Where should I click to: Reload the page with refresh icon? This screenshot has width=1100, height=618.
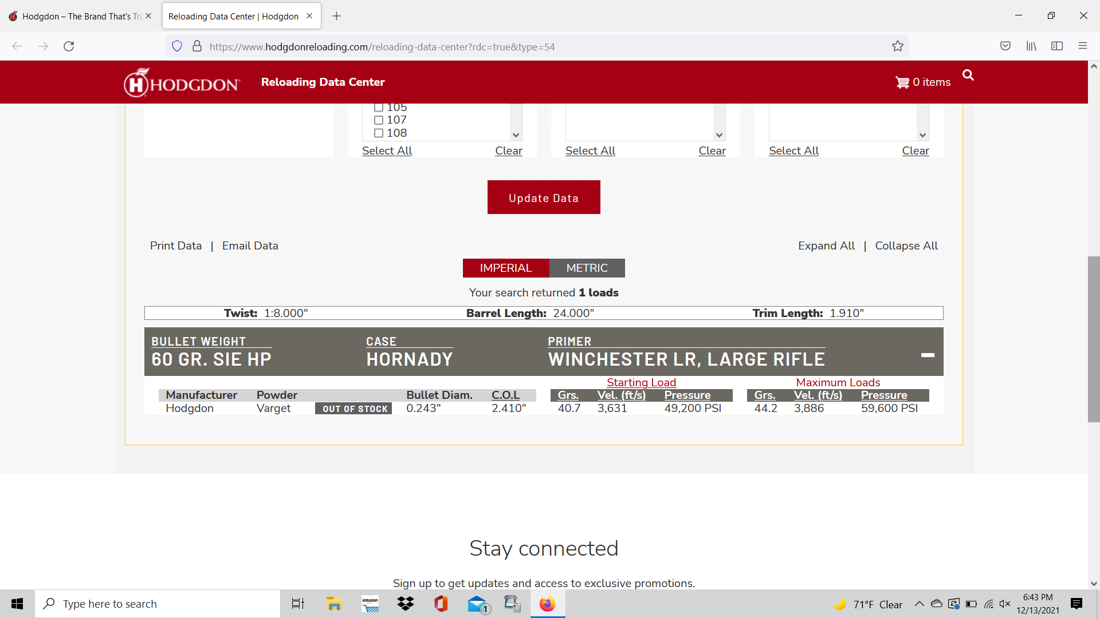pos(69,46)
